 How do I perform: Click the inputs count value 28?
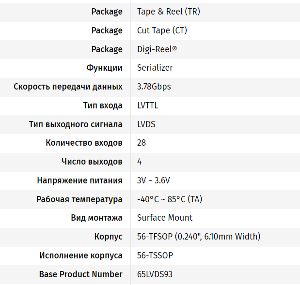click(142, 143)
